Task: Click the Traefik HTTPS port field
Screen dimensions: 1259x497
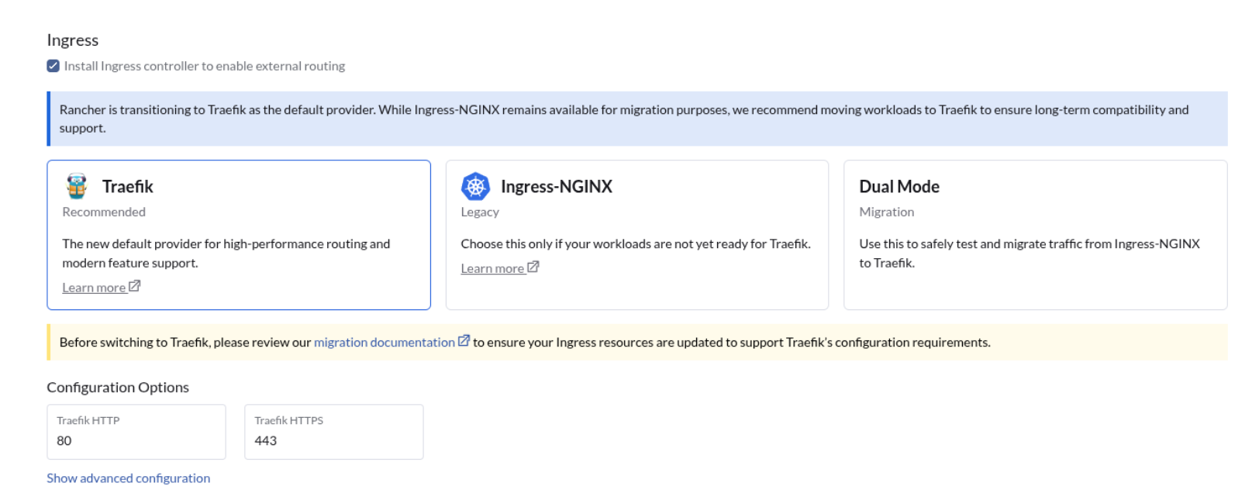Action: click(334, 432)
